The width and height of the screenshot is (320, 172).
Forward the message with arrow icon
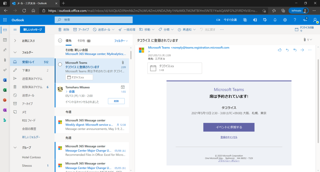tap(302, 50)
